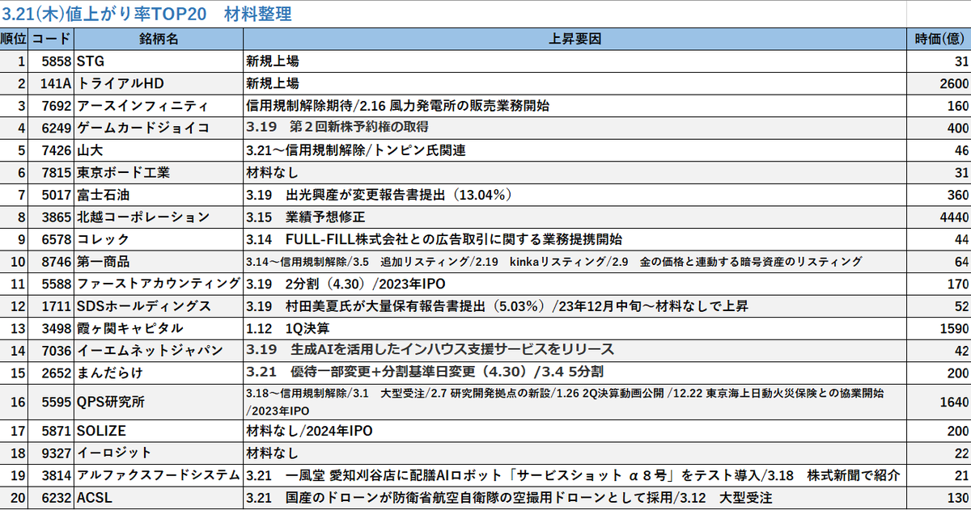Screen dimensions: 971x510
Task: Click 生成AIを活用した reason cell
Action: (574, 350)
